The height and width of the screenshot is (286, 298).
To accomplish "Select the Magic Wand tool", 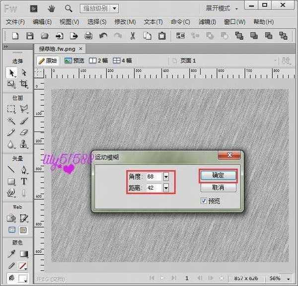I will [11, 121].
